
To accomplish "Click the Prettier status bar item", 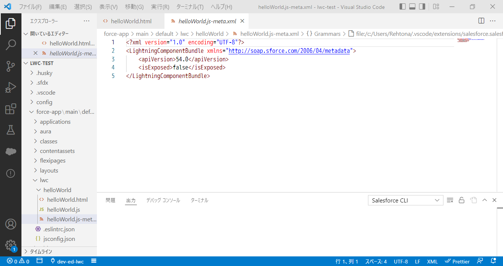I will point(457,261).
